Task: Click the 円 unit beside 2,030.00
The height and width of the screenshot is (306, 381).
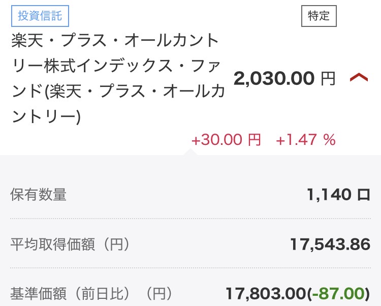Action: point(328,78)
